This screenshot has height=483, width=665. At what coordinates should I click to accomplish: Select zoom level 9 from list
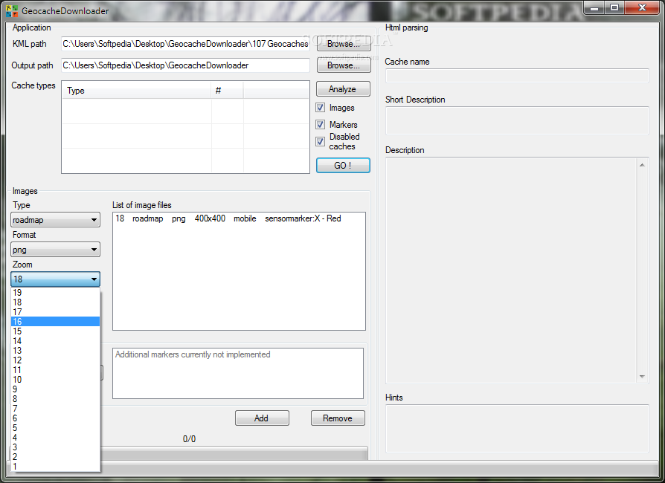coord(56,389)
